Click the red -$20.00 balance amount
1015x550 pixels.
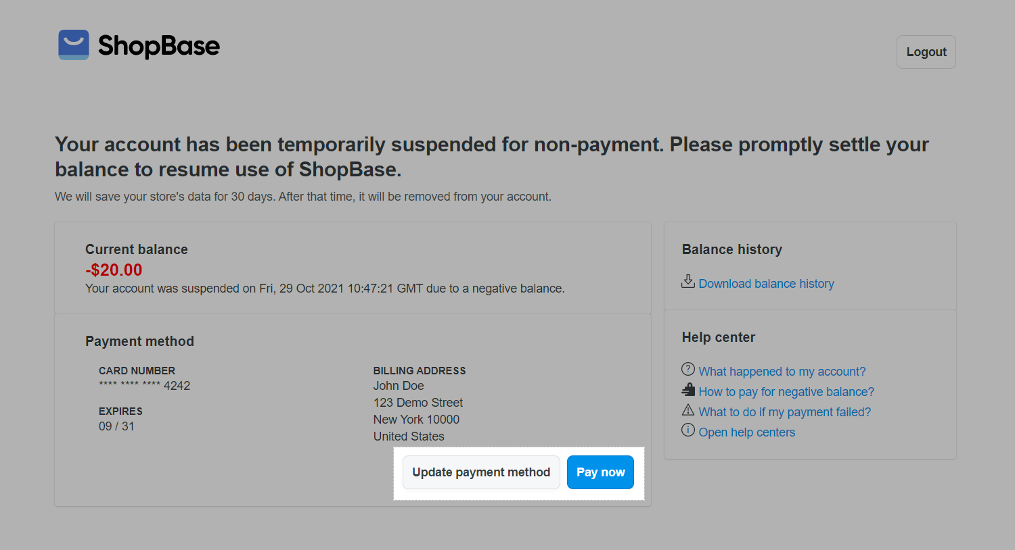pos(114,270)
